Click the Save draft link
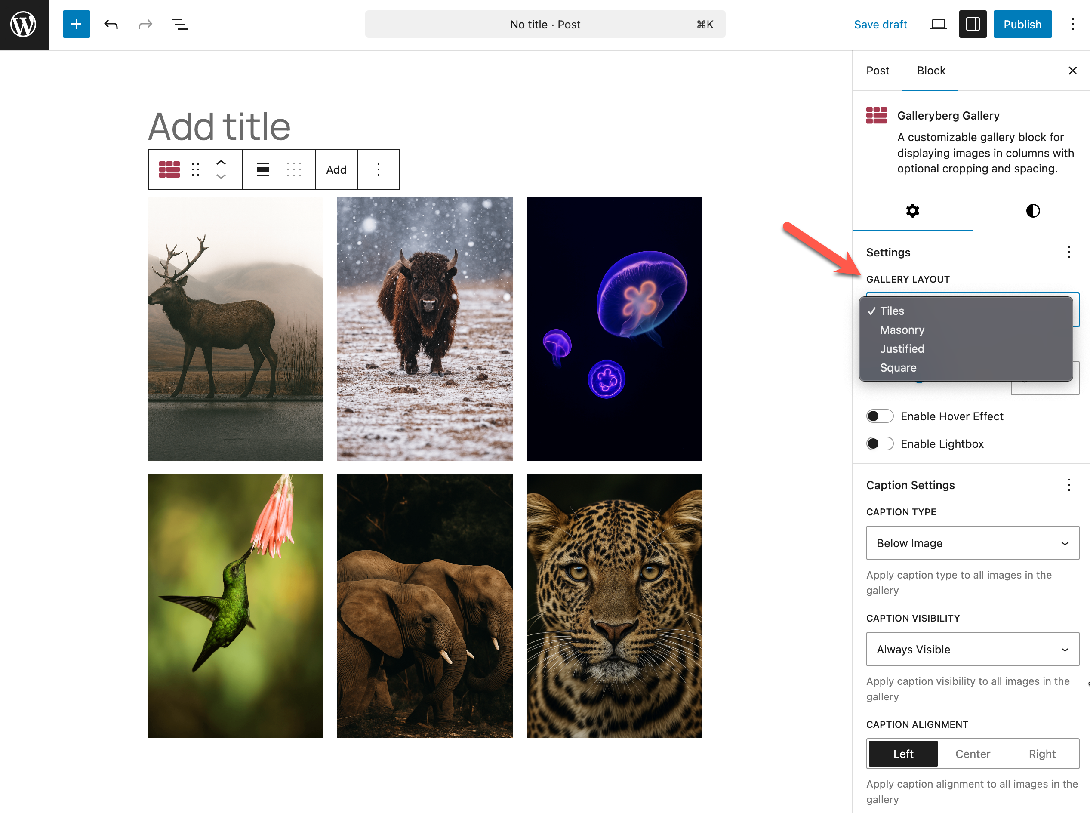This screenshot has width=1090, height=813. pyautogui.click(x=881, y=24)
